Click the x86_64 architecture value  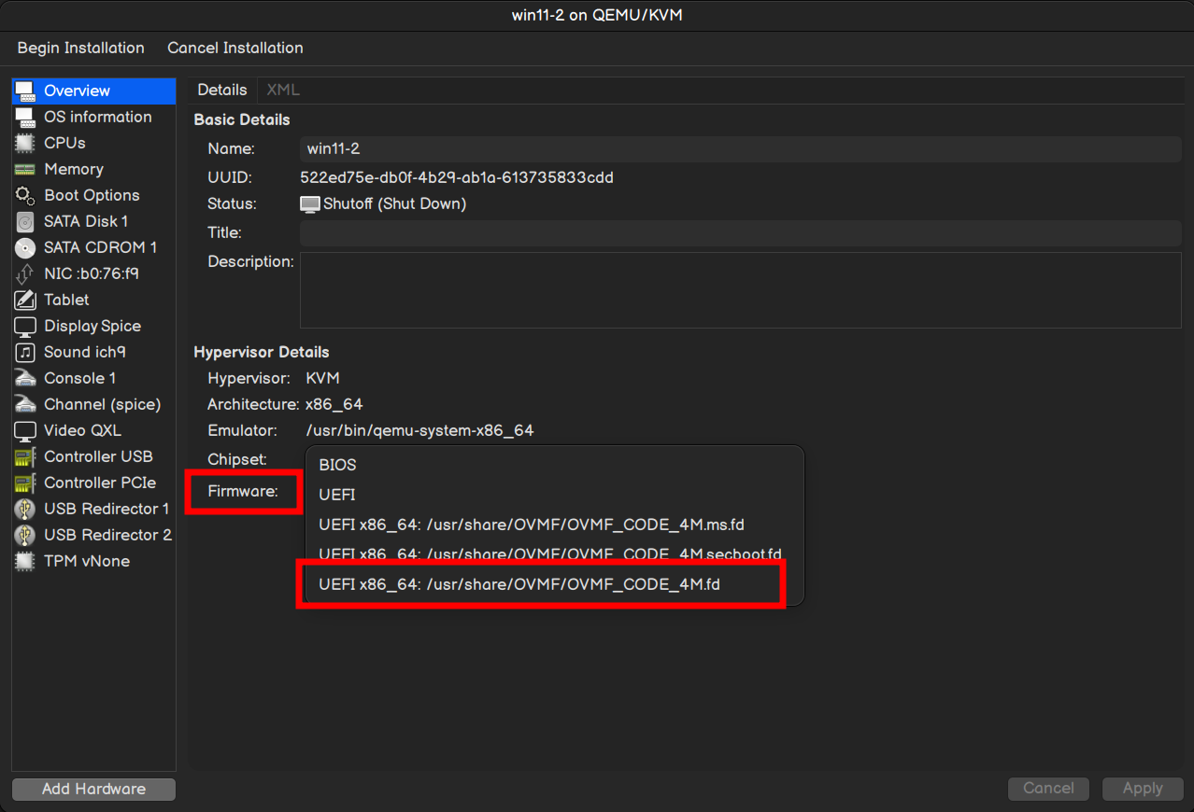click(334, 404)
